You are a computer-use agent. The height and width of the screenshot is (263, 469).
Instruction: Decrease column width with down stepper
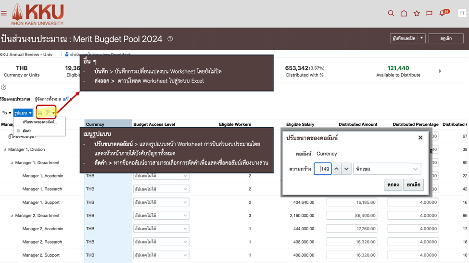pyautogui.click(x=346, y=169)
